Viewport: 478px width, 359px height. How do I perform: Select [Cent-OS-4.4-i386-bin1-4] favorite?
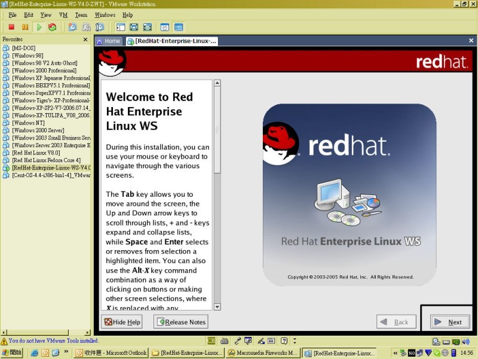pyautogui.click(x=51, y=175)
